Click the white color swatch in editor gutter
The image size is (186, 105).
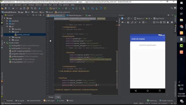[51, 41]
